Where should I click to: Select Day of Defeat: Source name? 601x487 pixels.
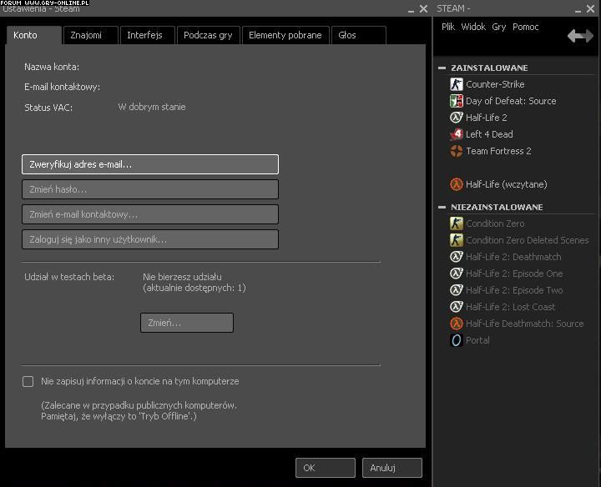click(511, 101)
